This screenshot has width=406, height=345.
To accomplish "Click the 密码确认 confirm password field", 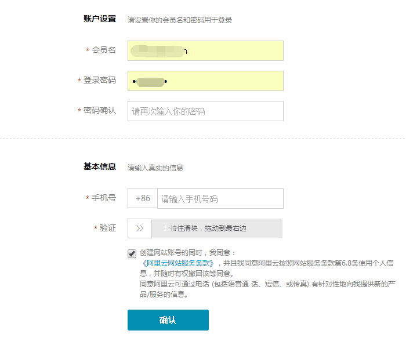I will 205,111.
